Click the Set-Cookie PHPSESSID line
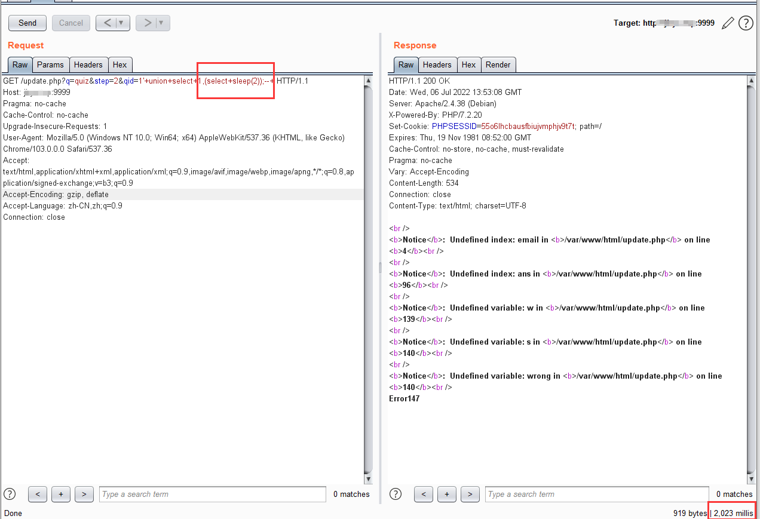Viewport: 760px width, 519px height. point(495,127)
